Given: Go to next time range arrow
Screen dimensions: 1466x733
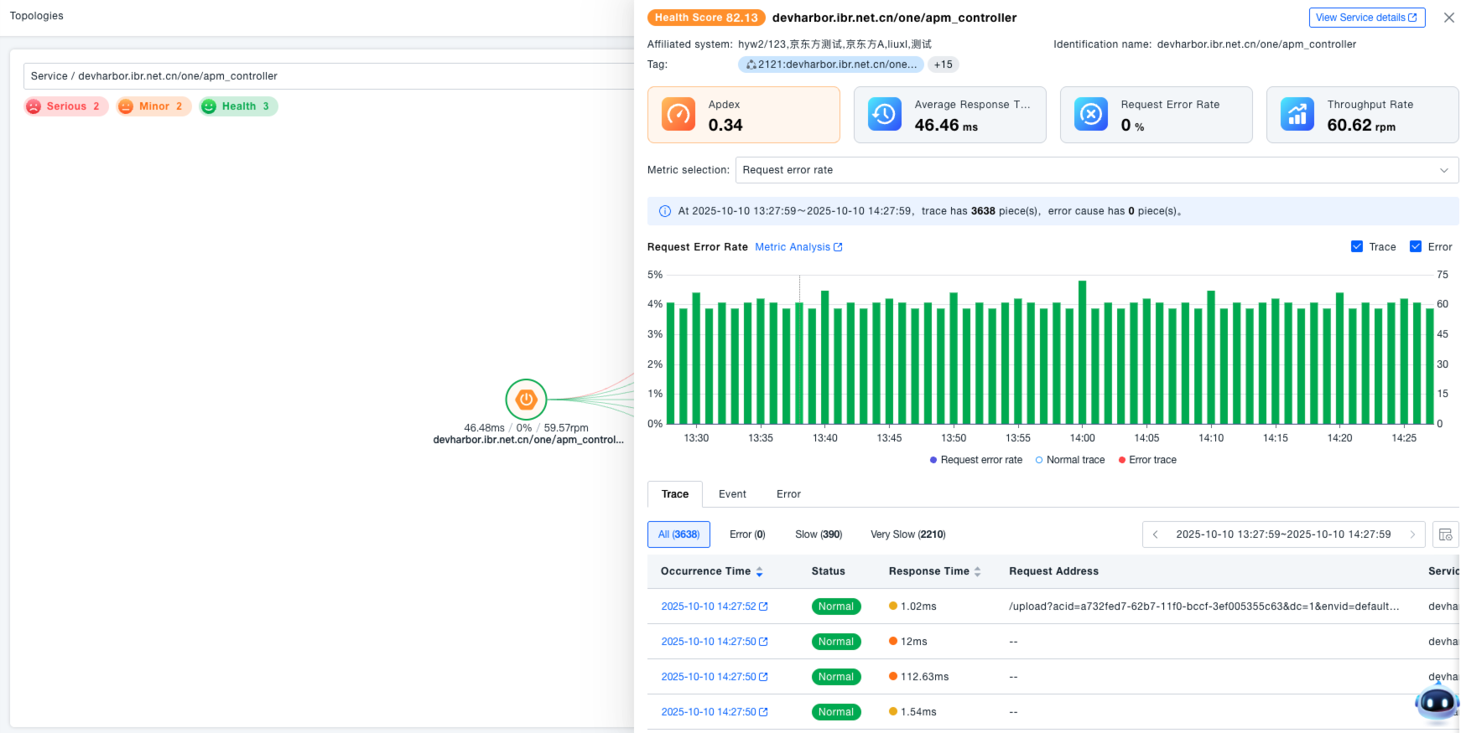Looking at the screenshot, I should pos(1412,534).
